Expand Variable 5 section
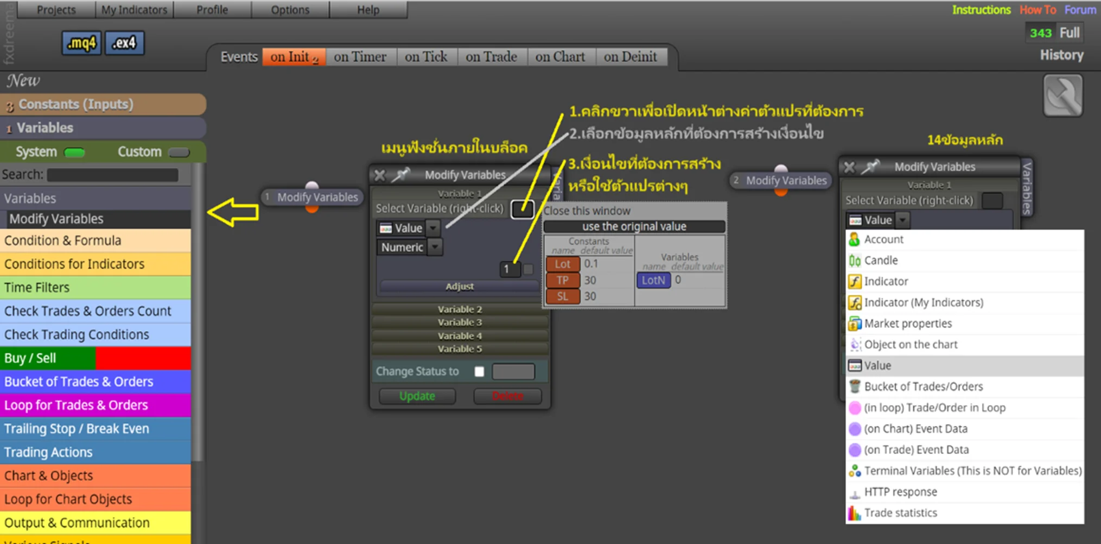 coord(460,349)
